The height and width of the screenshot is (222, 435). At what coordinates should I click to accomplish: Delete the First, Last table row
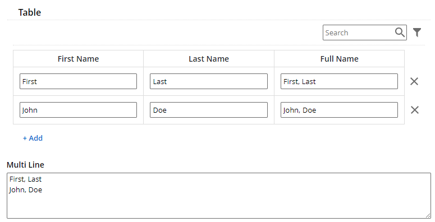[x=414, y=81]
